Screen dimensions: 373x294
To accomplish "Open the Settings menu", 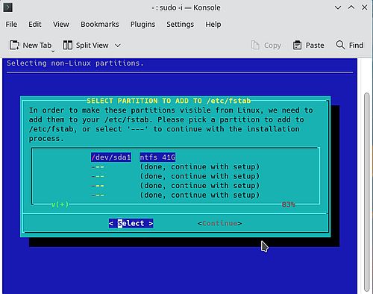I will coord(181,25).
